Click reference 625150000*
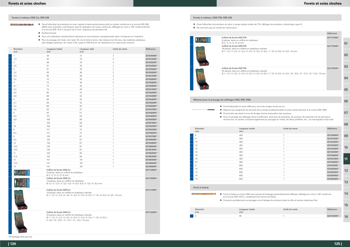This screenshot has width=350, height=247. [x=333, y=216]
